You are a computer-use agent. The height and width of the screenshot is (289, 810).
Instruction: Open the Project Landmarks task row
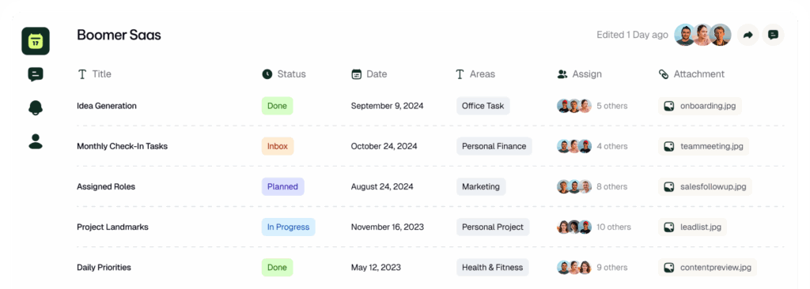coord(430,227)
